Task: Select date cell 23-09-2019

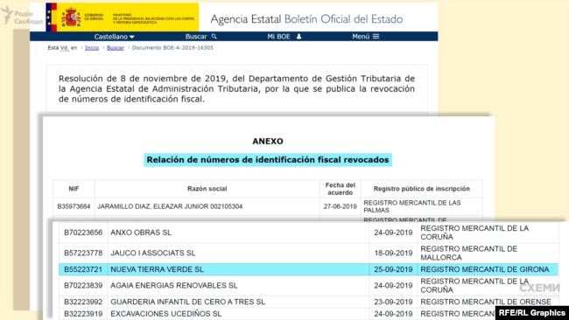Action: pos(393,302)
